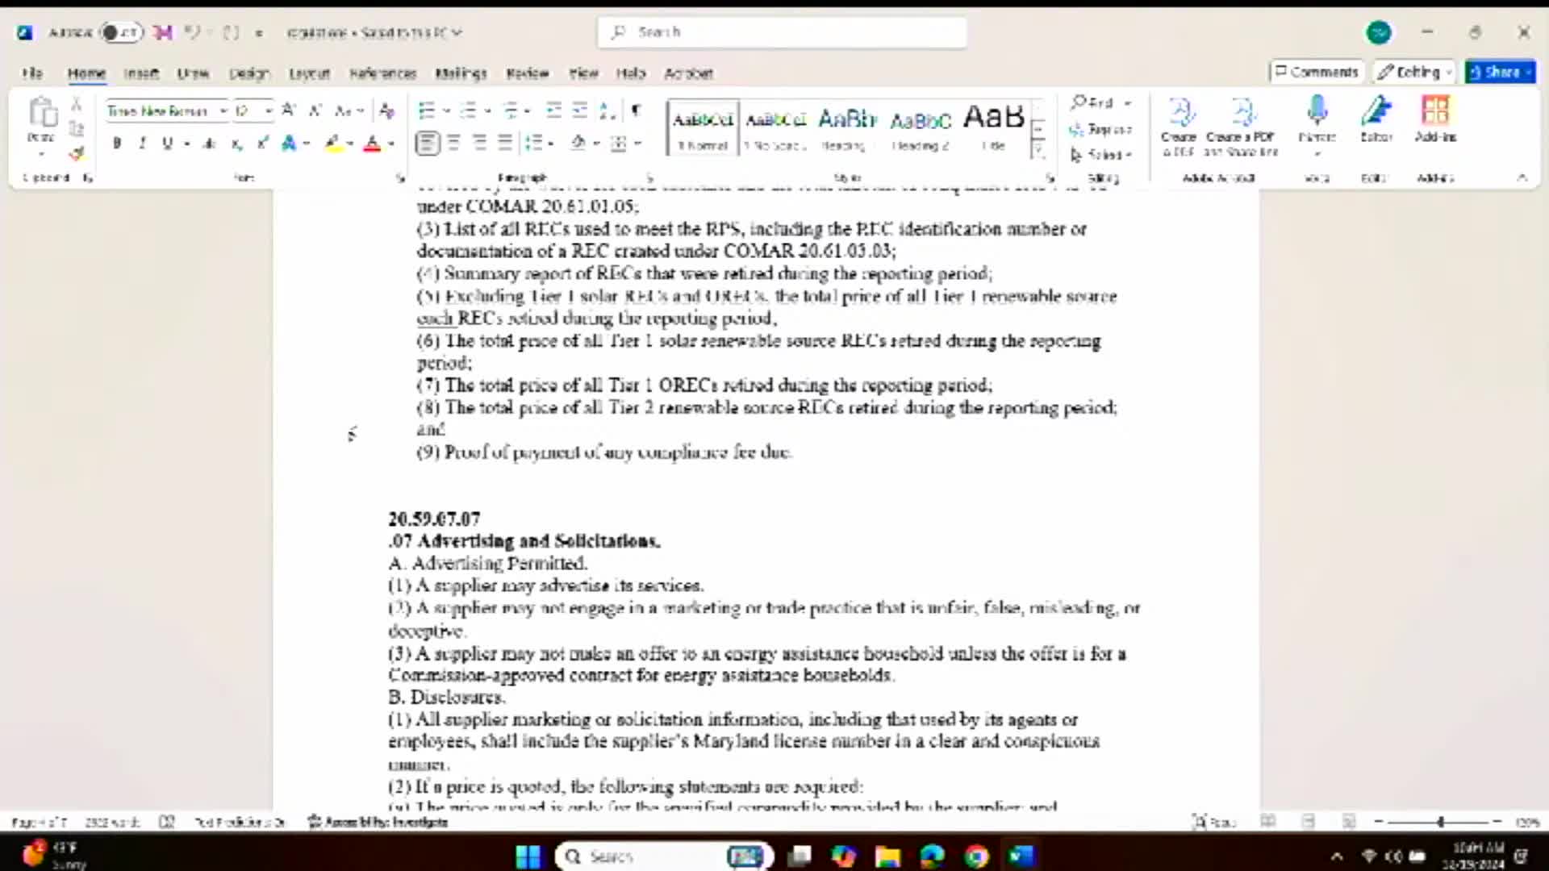Apply subscript formatting

(236, 144)
